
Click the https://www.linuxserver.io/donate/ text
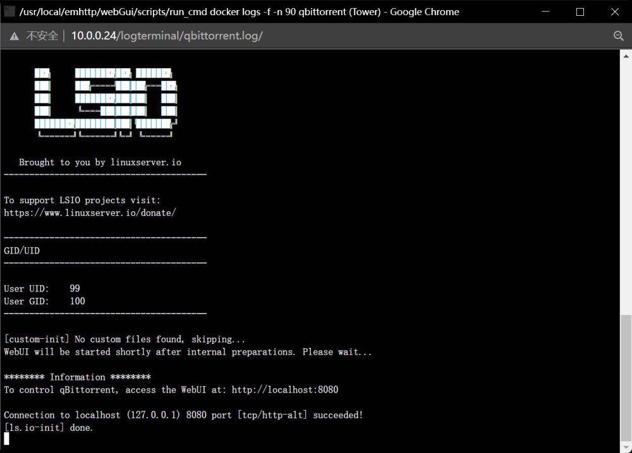click(x=90, y=213)
